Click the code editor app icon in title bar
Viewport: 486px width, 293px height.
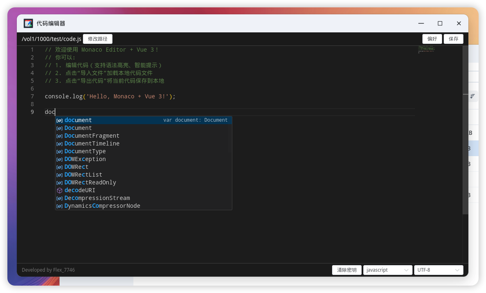pos(28,23)
